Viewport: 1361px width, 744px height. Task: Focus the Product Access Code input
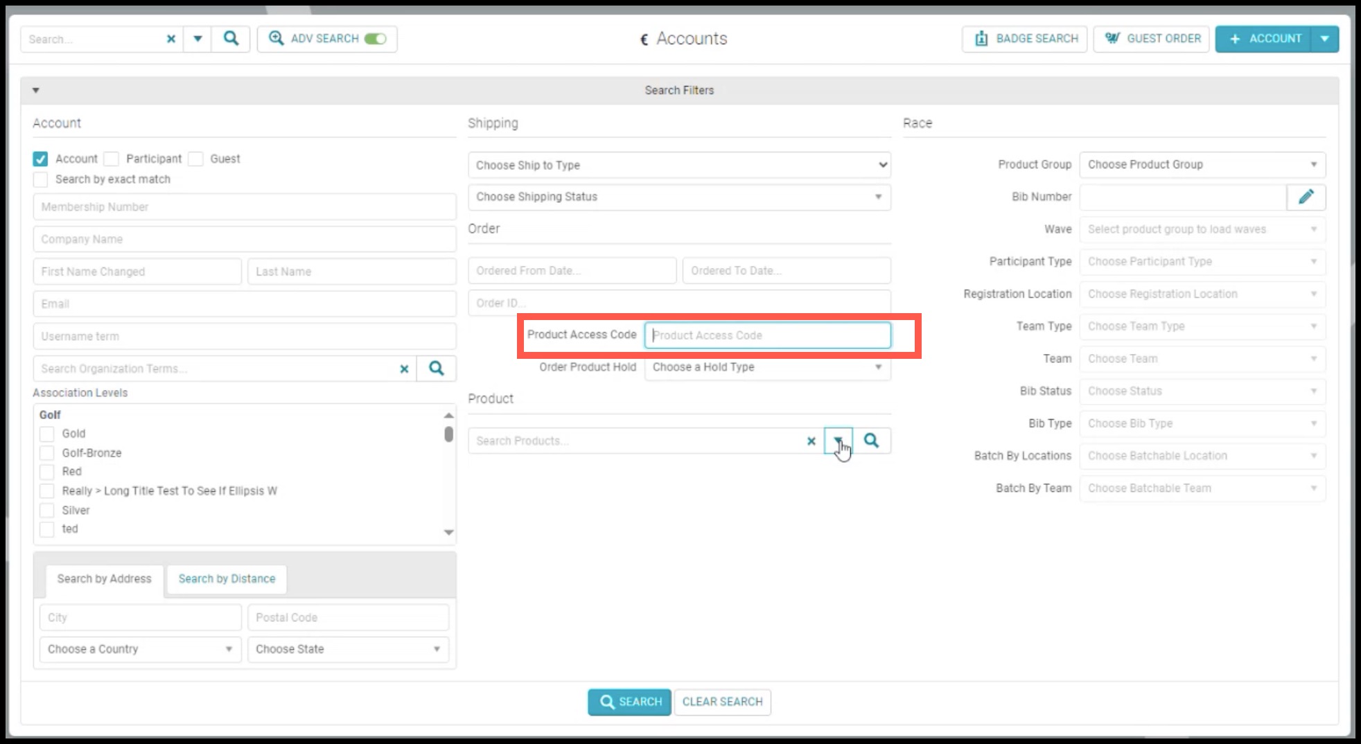(x=767, y=335)
